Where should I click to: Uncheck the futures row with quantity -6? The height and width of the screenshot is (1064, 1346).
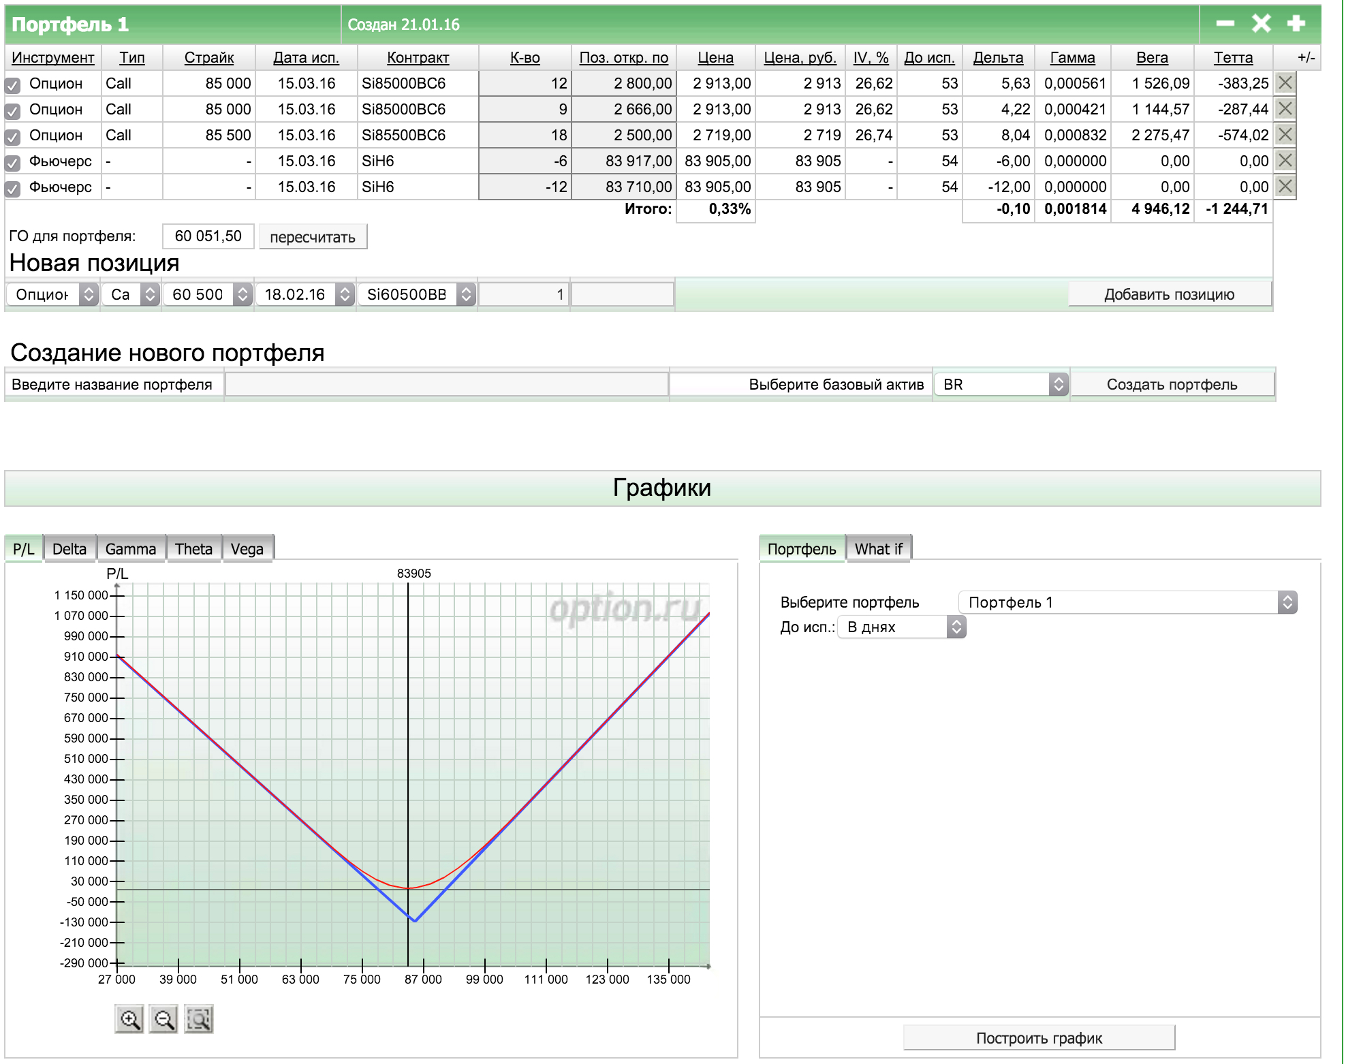tap(13, 163)
